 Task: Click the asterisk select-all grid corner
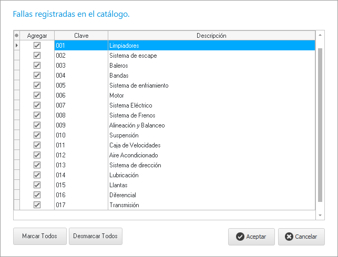tap(16, 36)
